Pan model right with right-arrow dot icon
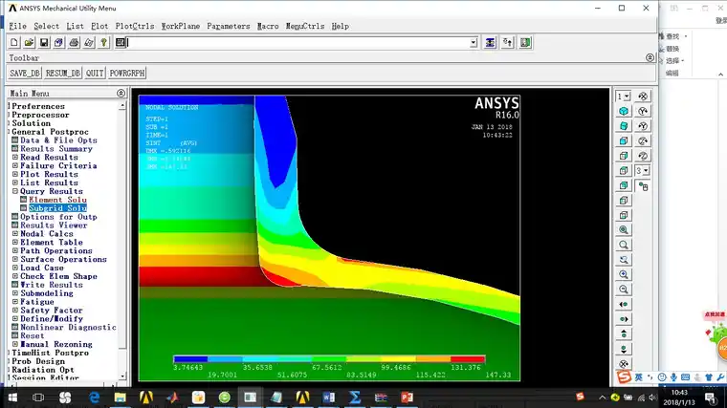The image size is (727, 408). (x=624, y=319)
